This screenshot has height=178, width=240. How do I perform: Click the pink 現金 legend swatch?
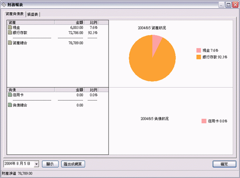point(199,50)
